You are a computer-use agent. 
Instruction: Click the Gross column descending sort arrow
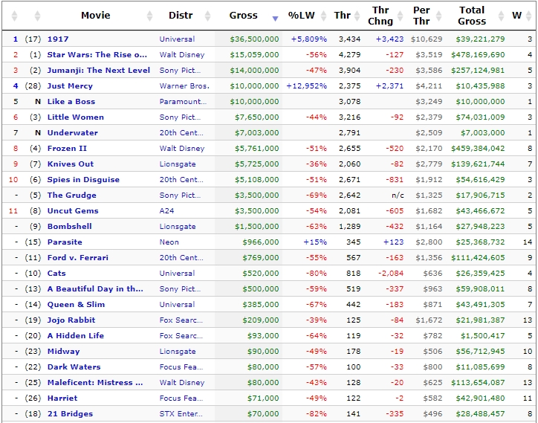(275, 19)
